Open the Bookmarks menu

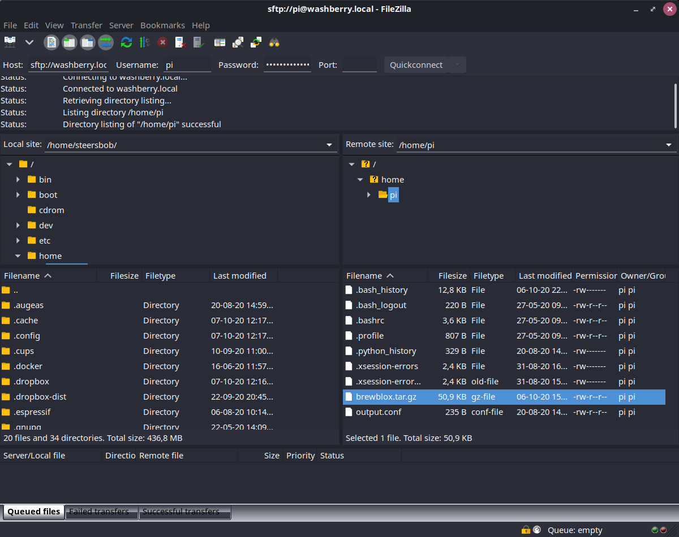pos(162,25)
